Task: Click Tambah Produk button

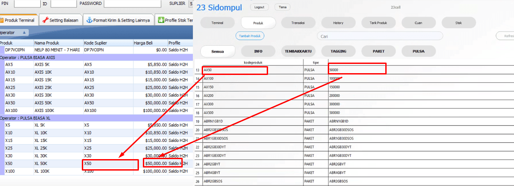Action: click(x=250, y=36)
